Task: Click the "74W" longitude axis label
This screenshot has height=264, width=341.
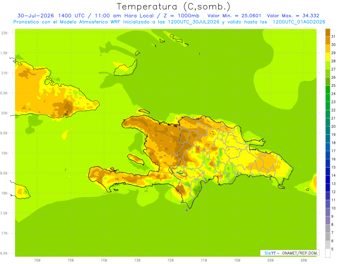Action: (x=104, y=260)
